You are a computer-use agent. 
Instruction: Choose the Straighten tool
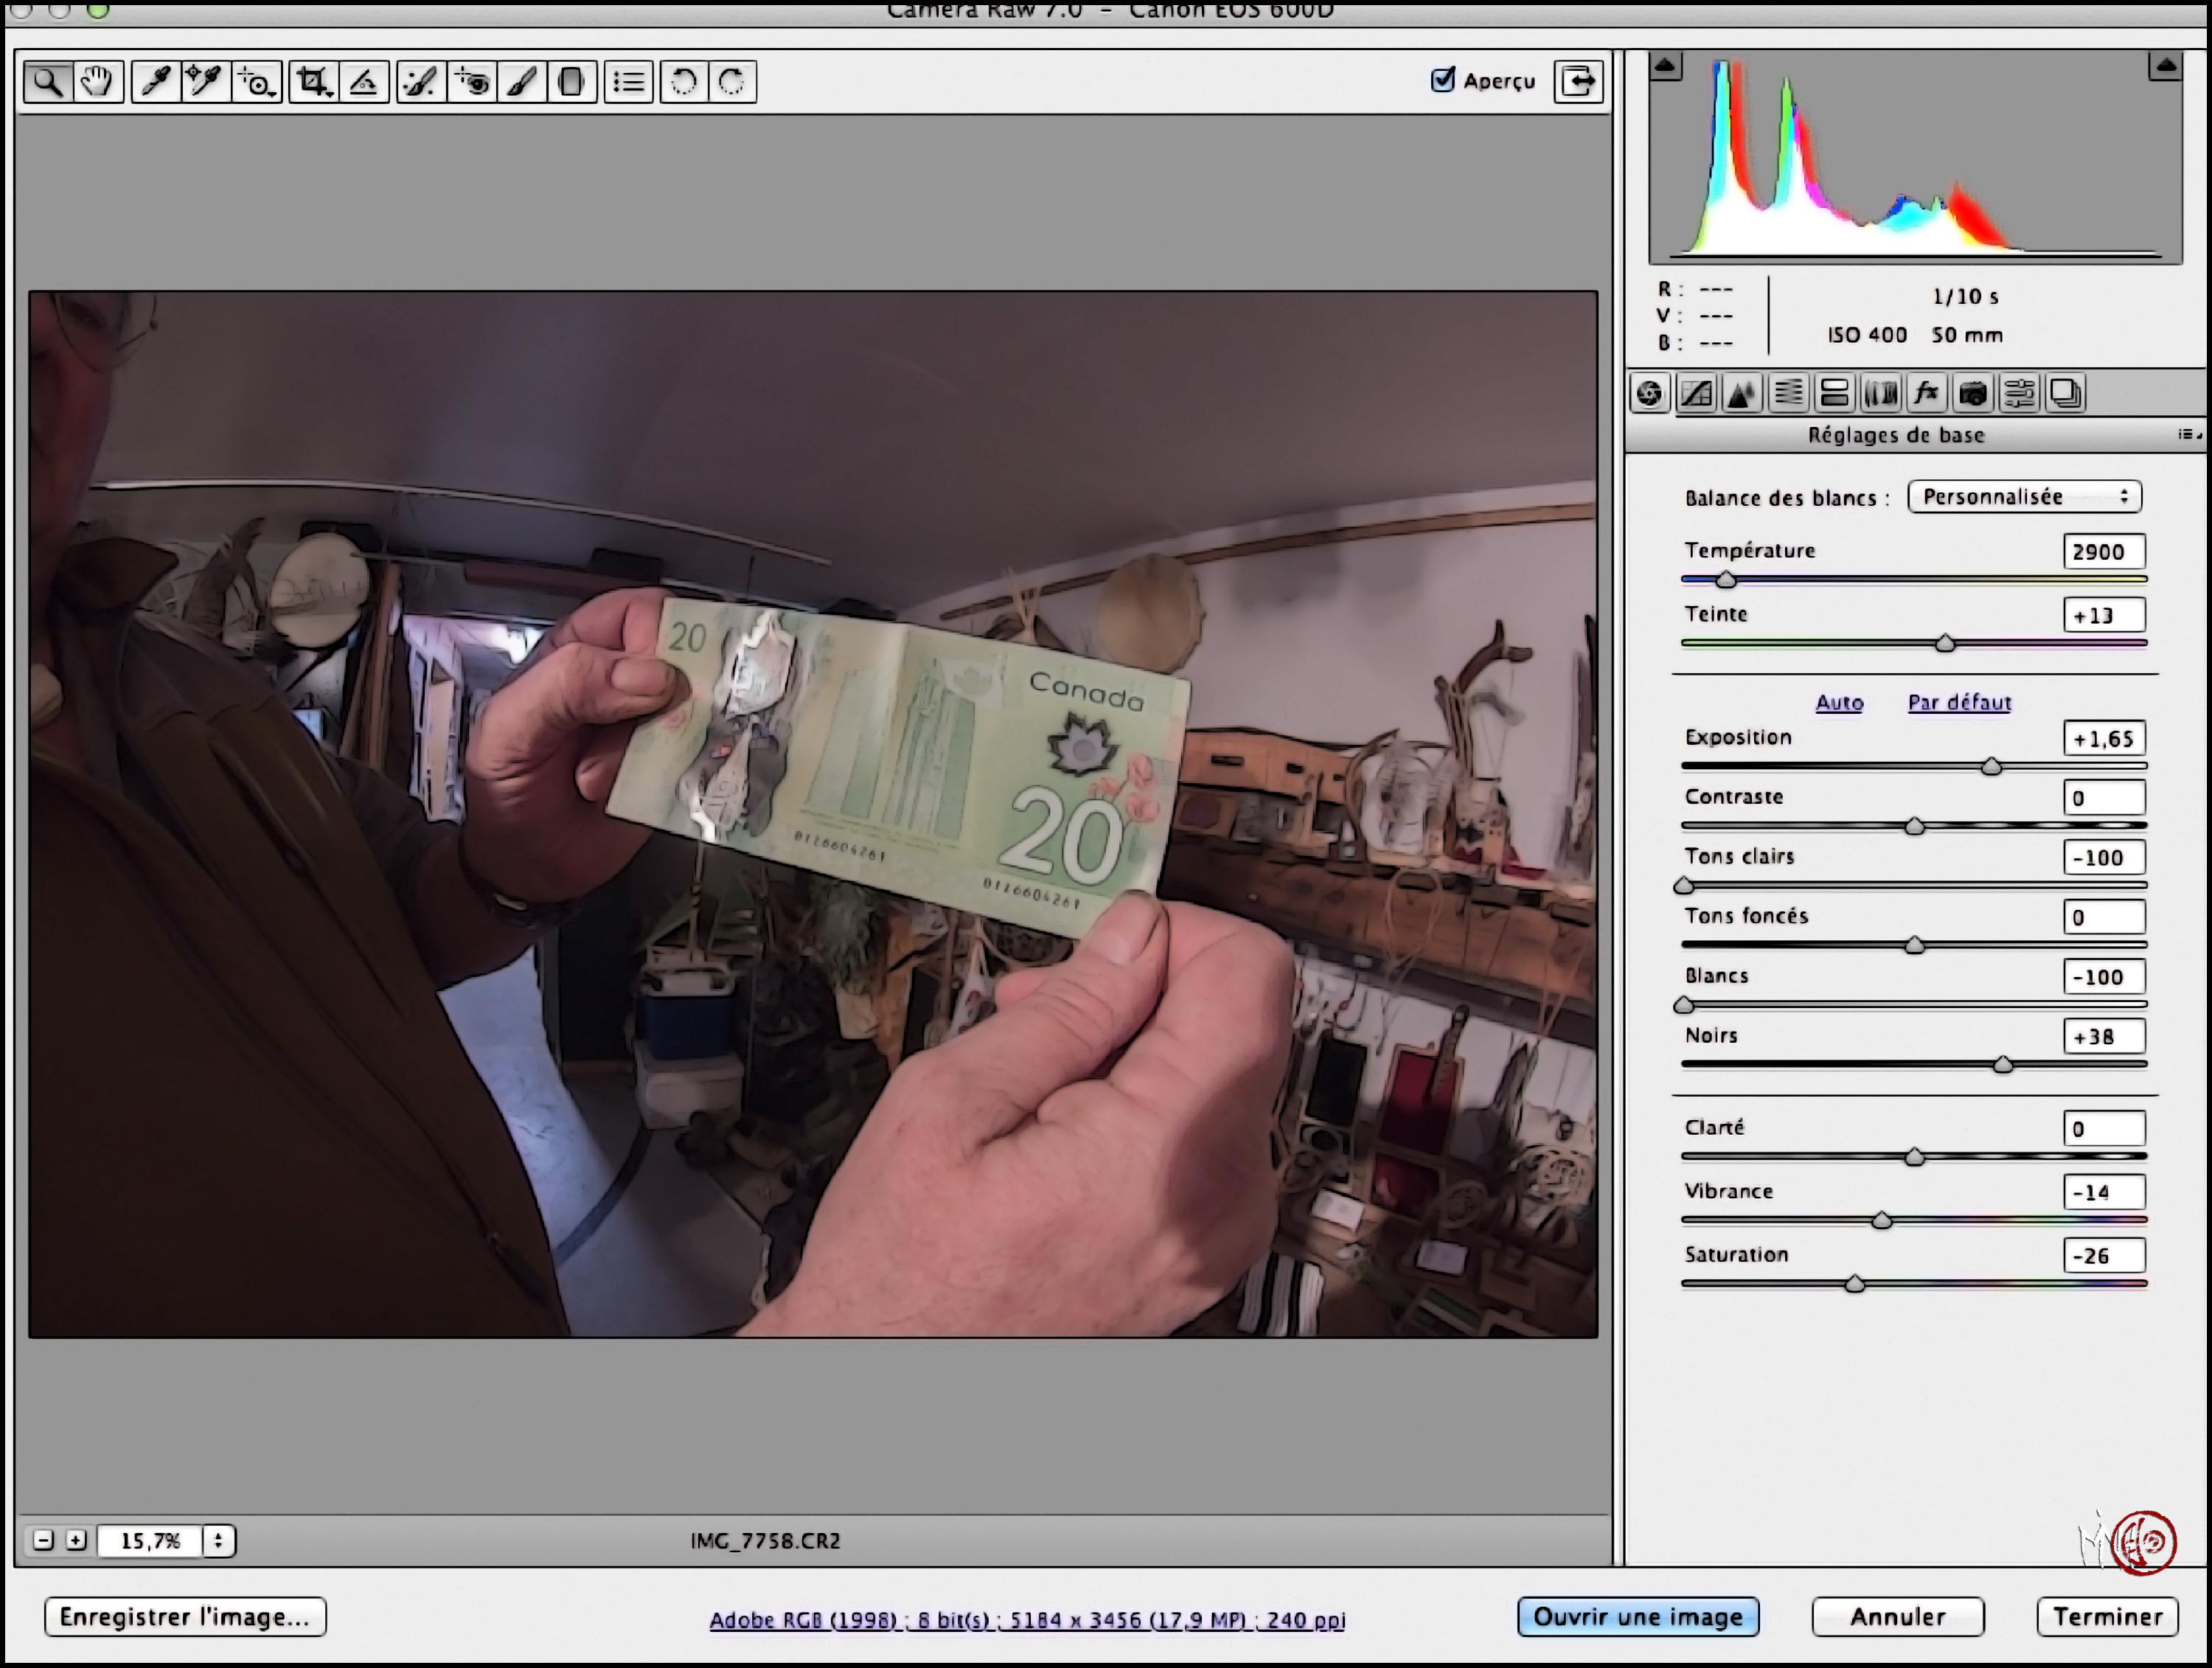[x=364, y=81]
